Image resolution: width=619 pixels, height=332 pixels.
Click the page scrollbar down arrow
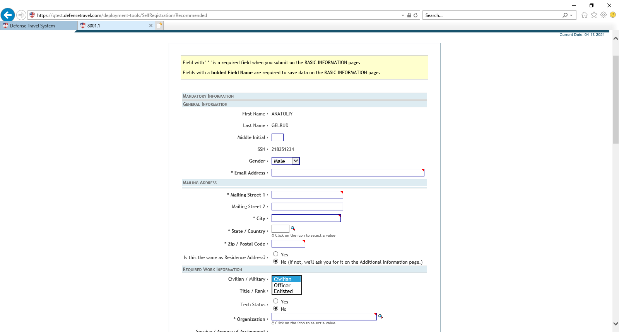(616, 324)
